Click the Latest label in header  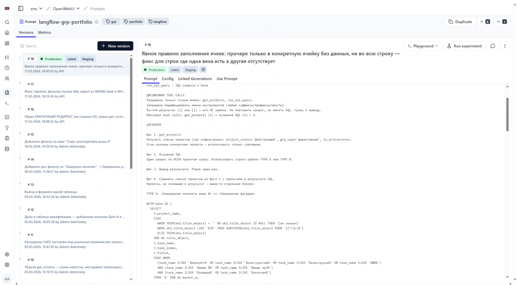(x=175, y=70)
